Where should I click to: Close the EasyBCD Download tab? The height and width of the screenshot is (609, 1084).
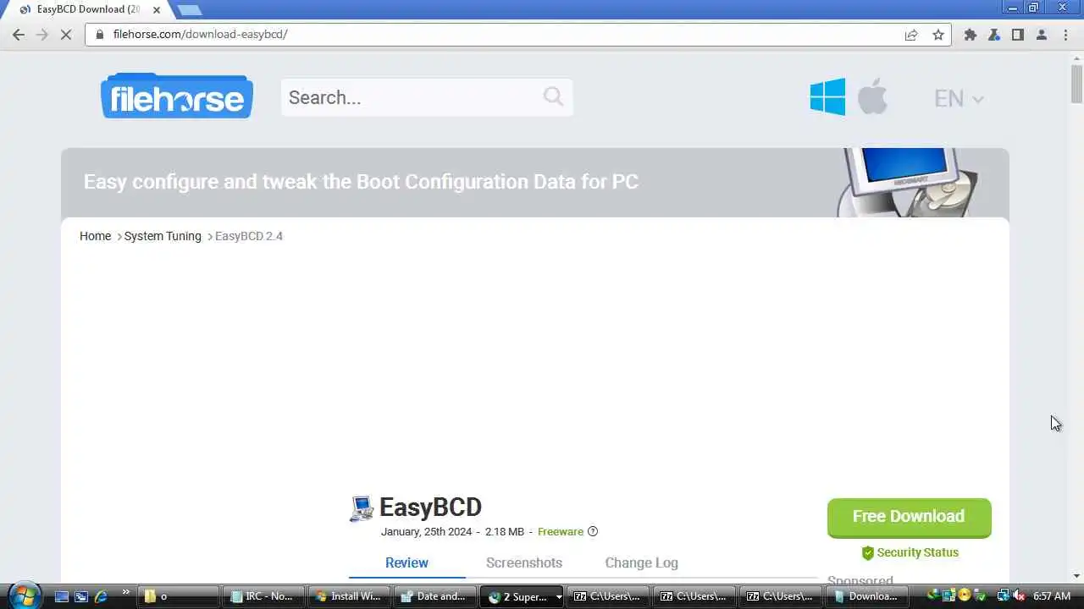(x=157, y=10)
